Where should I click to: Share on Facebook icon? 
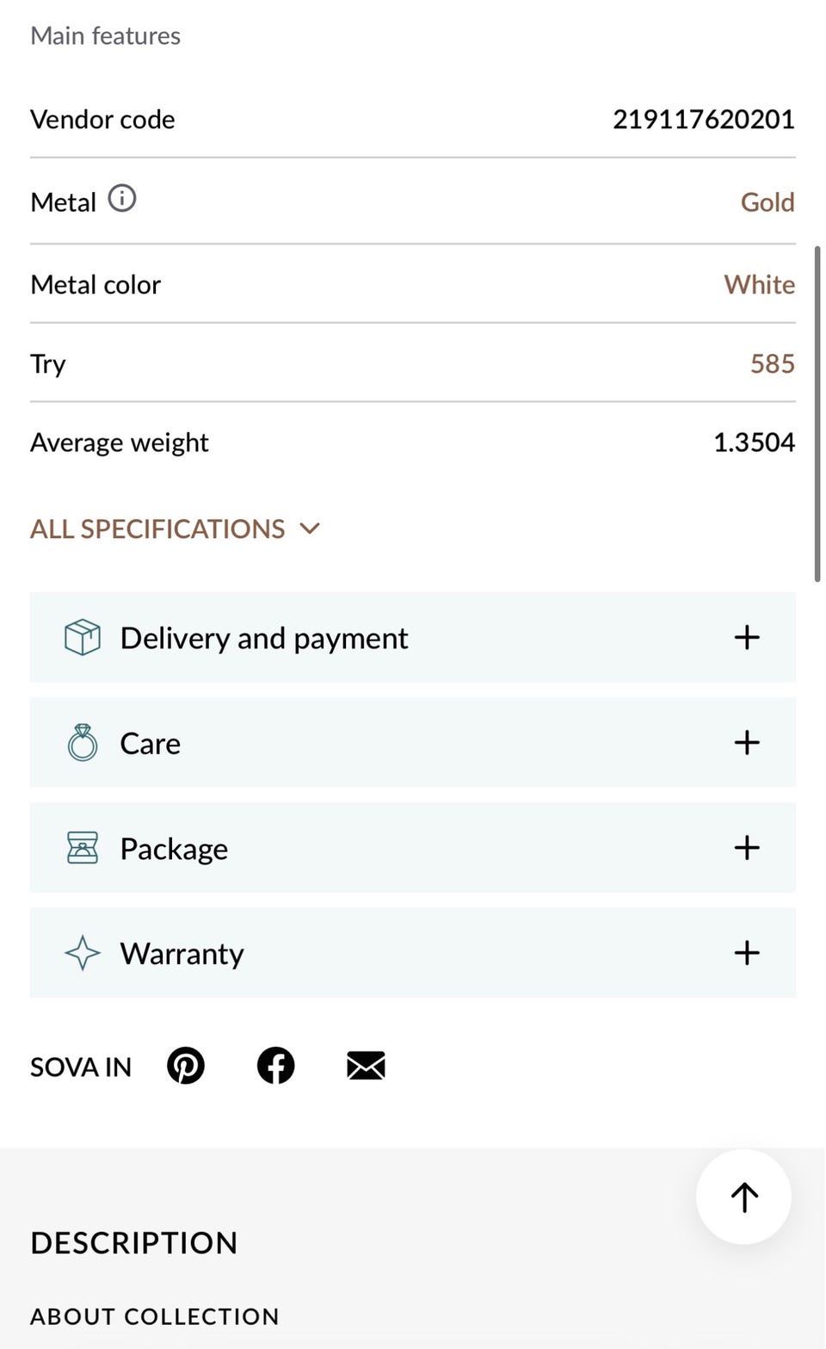tap(276, 1066)
